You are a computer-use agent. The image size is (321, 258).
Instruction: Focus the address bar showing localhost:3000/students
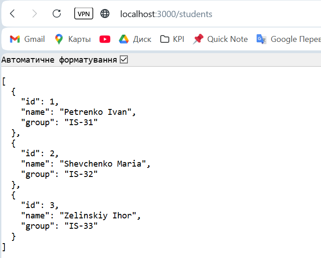(166, 14)
